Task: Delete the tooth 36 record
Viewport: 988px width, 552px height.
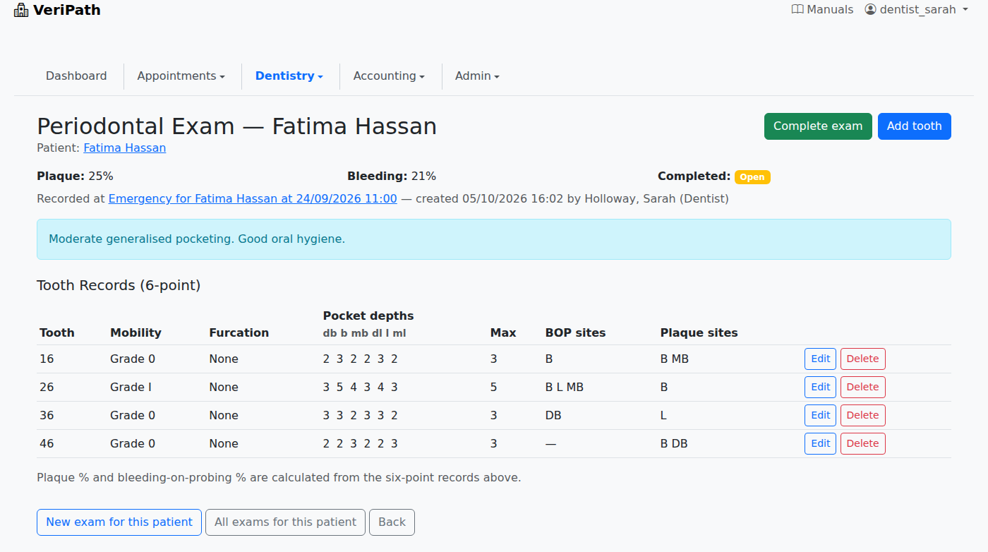Action: click(862, 415)
